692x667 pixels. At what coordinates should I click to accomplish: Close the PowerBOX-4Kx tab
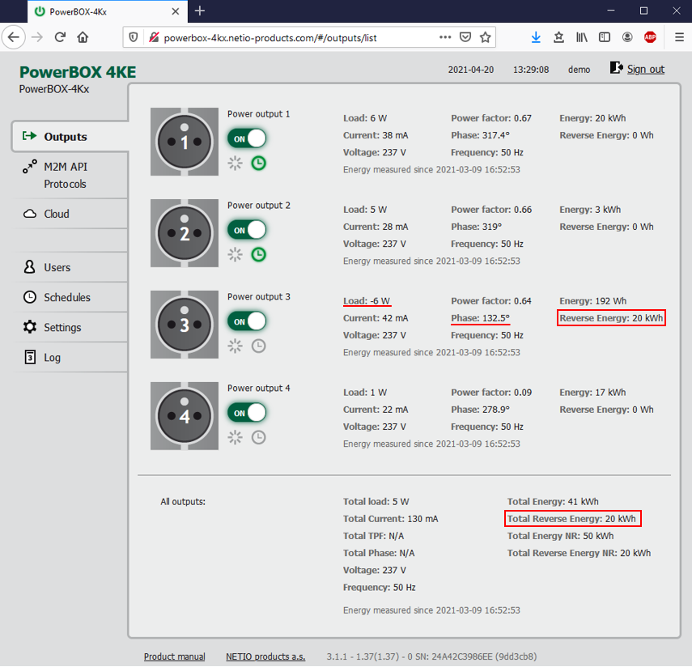175,11
